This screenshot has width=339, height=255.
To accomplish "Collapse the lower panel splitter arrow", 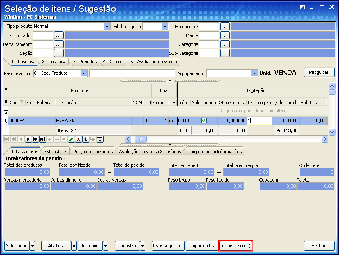I will (x=170, y=145).
